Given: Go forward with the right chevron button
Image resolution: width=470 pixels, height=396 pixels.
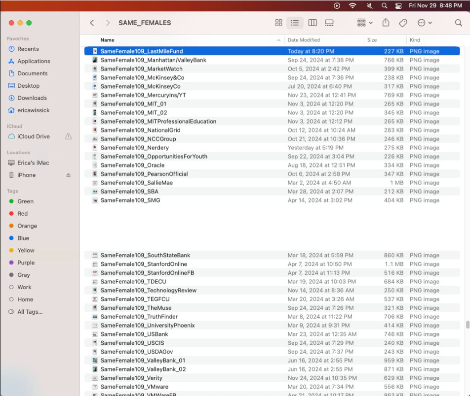Looking at the screenshot, I should pos(108,23).
